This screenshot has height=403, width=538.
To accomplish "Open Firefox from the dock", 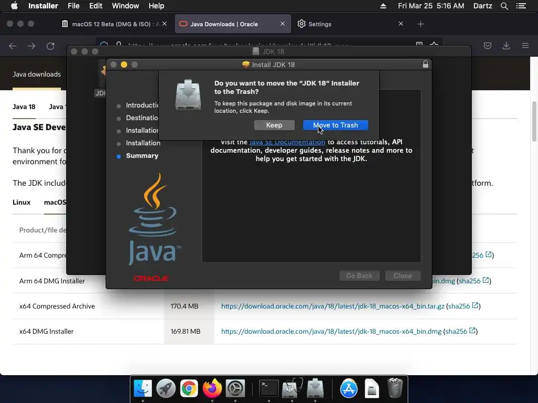I will tap(212, 389).
